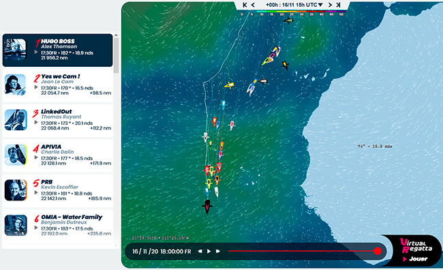443x270 pixels.
Task: Select the HUGO BOSS ranking entry
Action: pyautogui.click(x=58, y=50)
